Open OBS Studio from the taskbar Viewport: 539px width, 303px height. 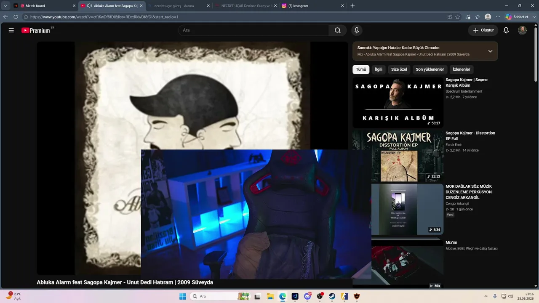coord(320,296)
